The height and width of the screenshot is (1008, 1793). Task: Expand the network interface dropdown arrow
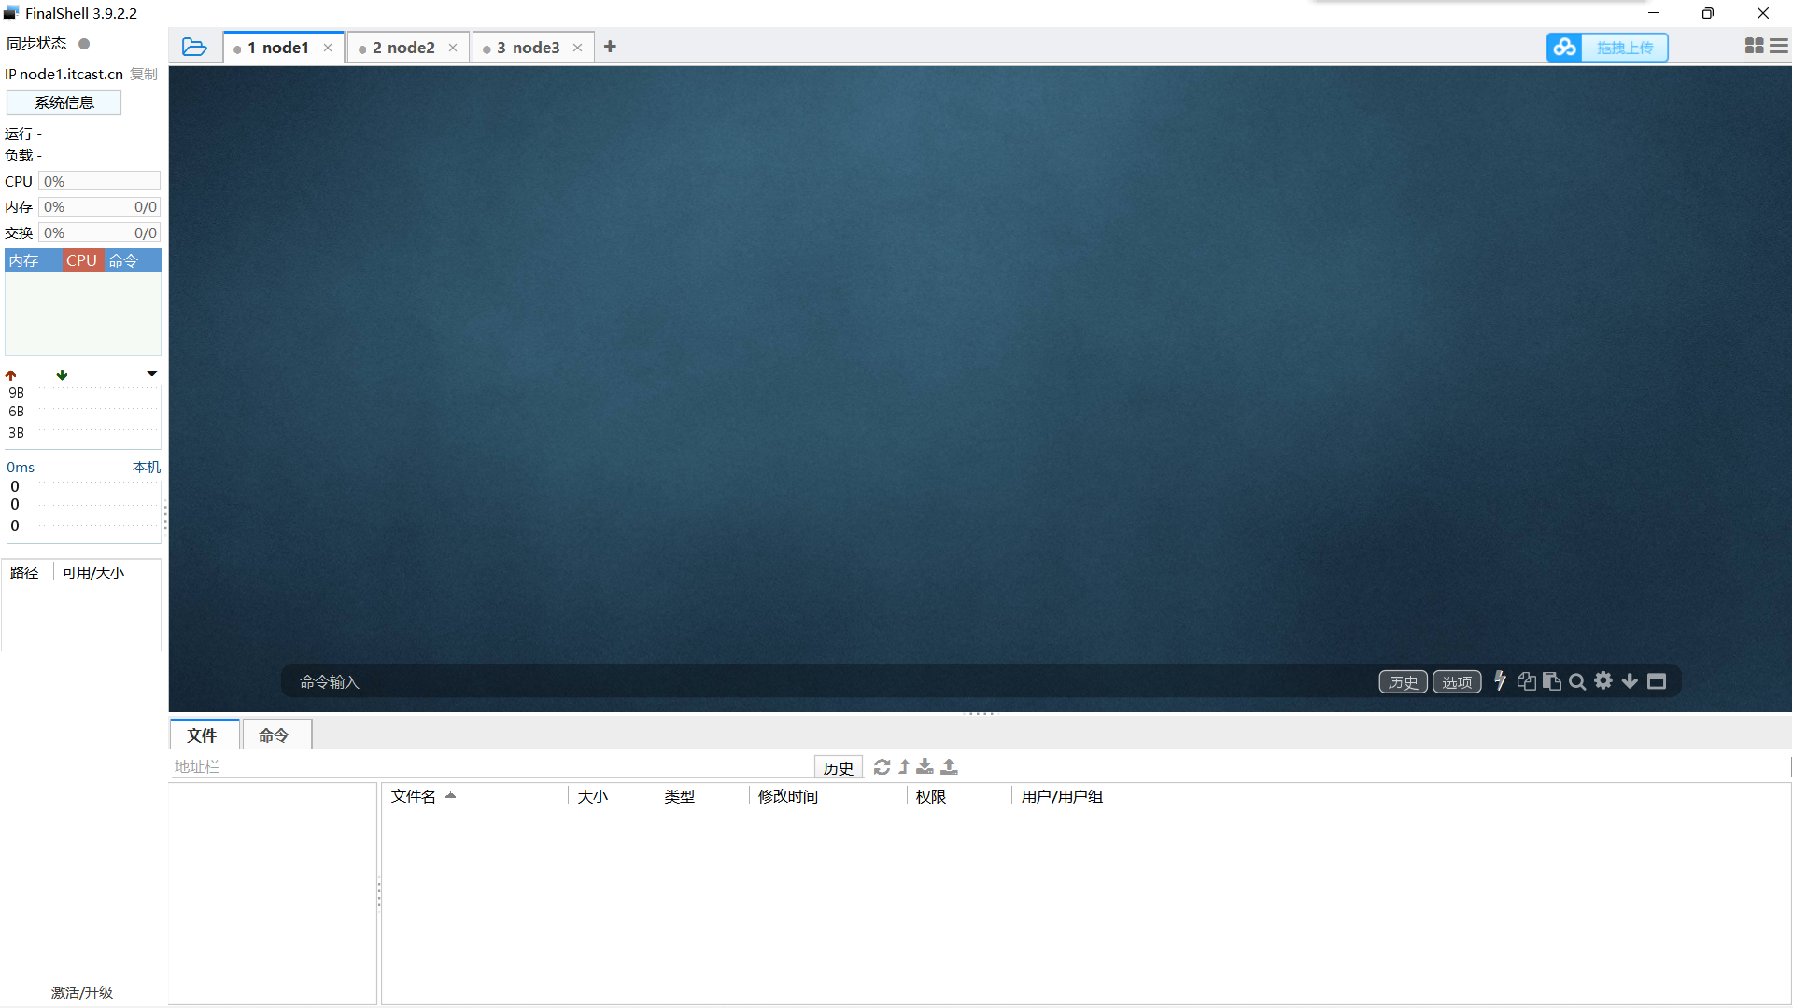151,373
